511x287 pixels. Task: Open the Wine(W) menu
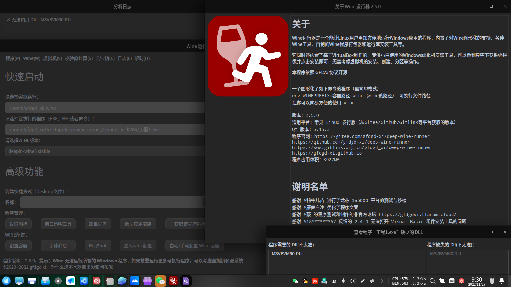coord(32,58)
